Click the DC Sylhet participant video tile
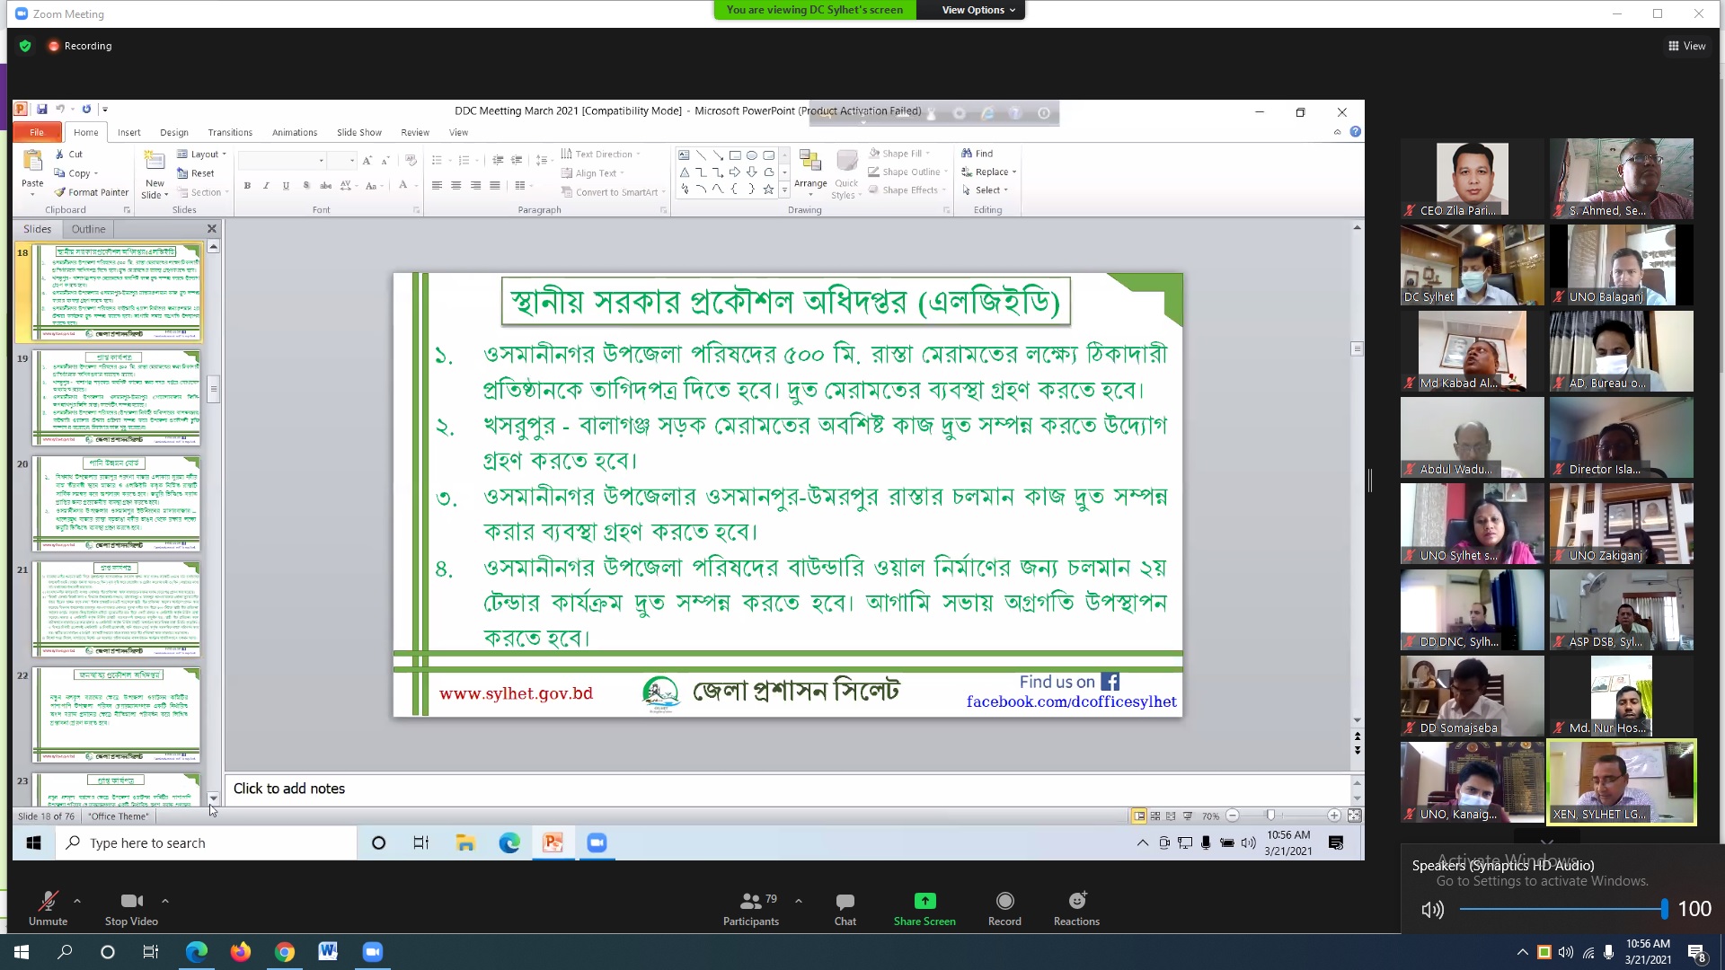Image resolution: width=1725 pixels, height=970 pixels. [x=1472, y=265]
